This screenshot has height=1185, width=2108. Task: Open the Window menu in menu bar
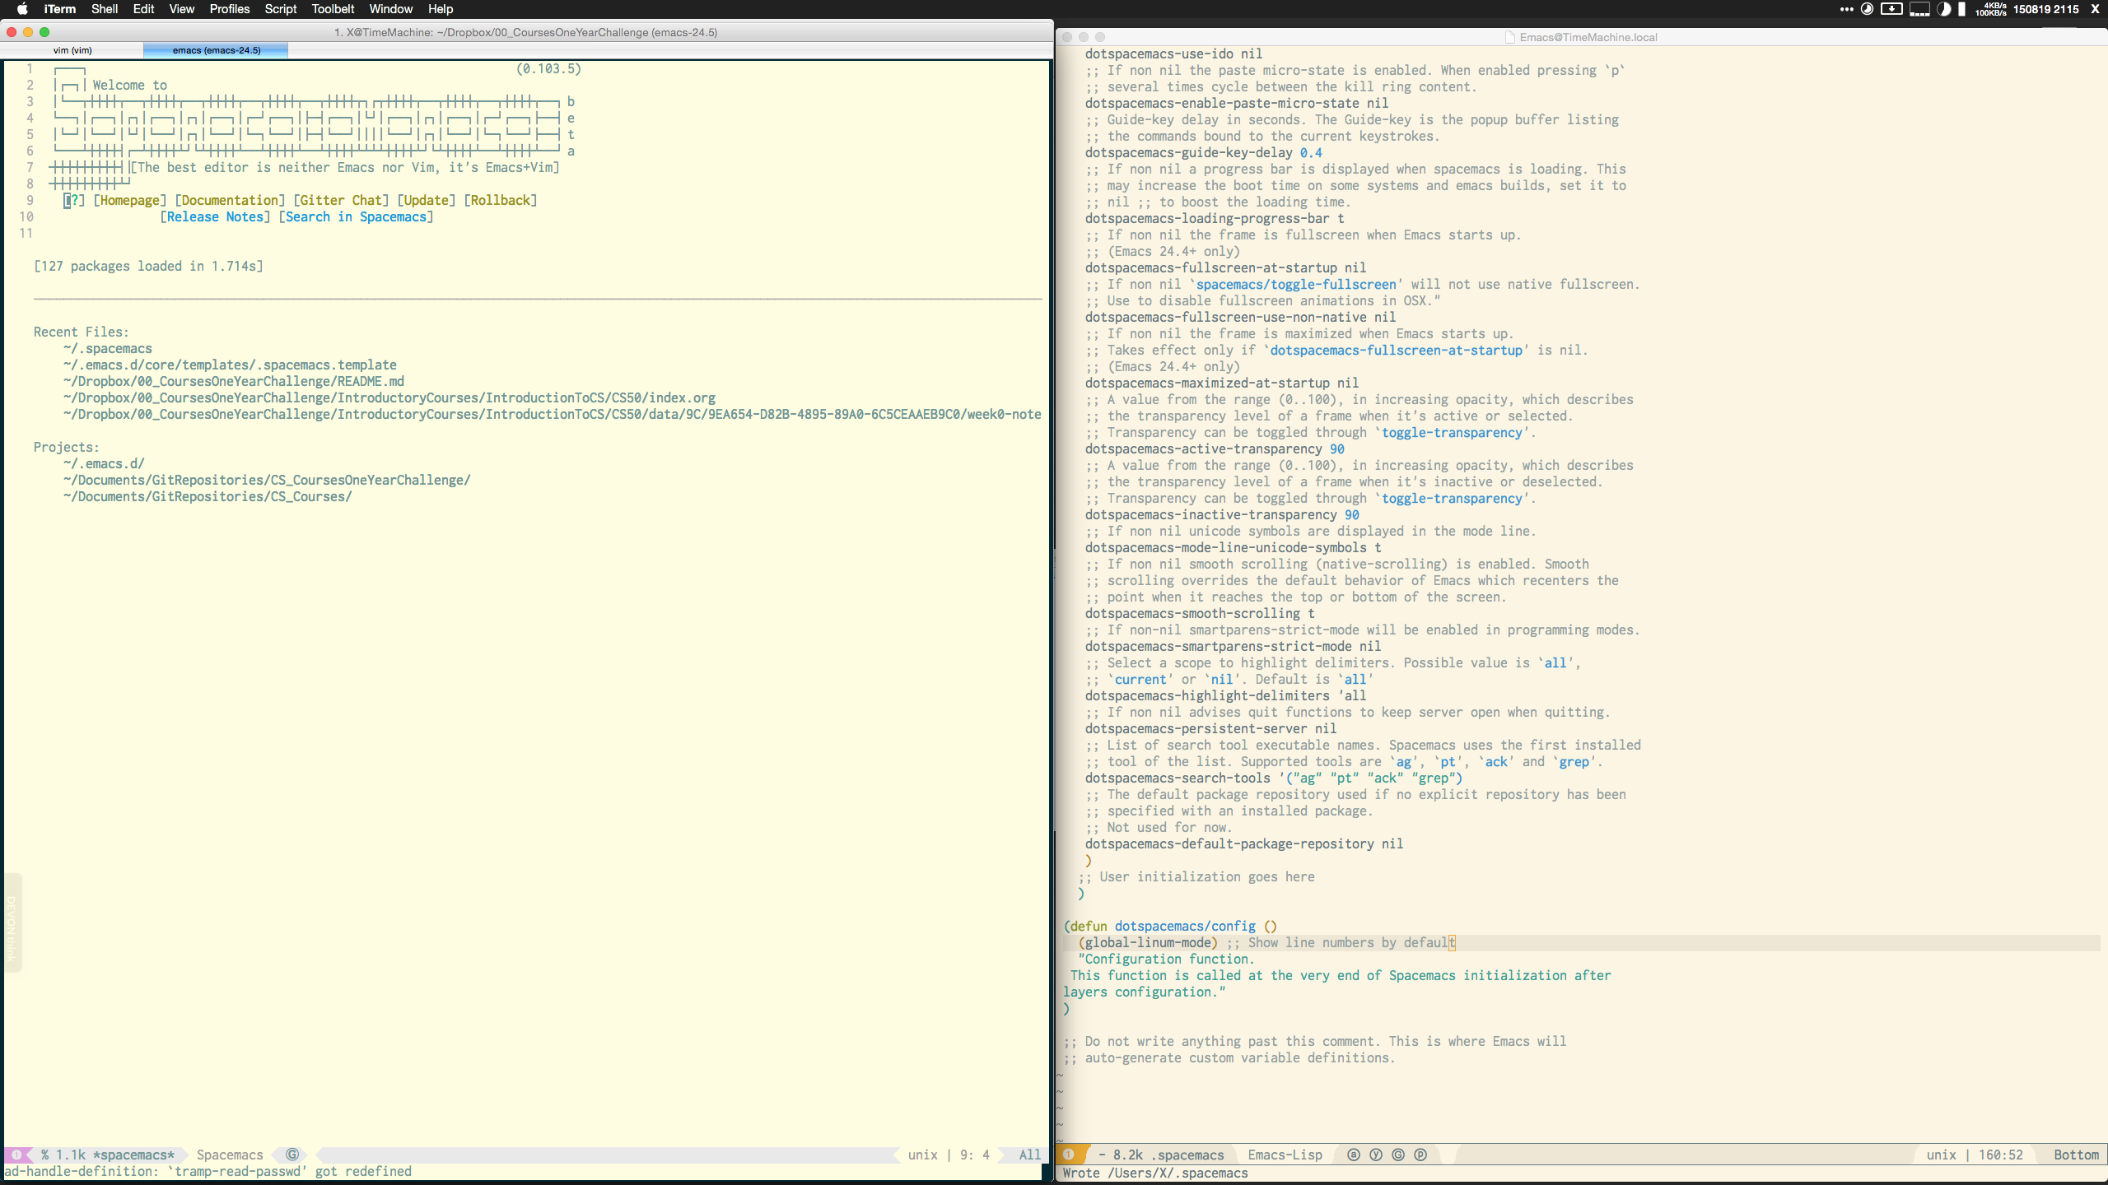(x=390, y=9)
